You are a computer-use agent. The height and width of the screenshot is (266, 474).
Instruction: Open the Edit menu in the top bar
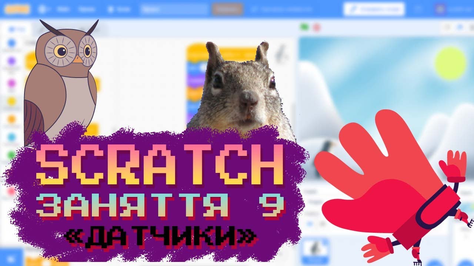pyautogui.click(x=87, y=9)
